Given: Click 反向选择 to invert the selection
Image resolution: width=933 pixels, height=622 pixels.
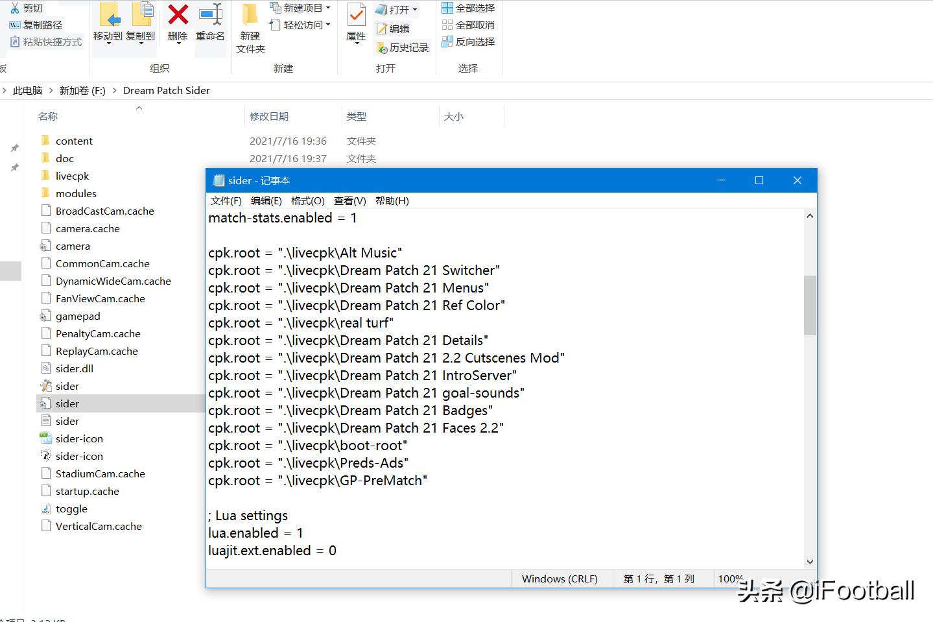Looking at the screenshot, I should pyautogui.click(x=468, y=42).
